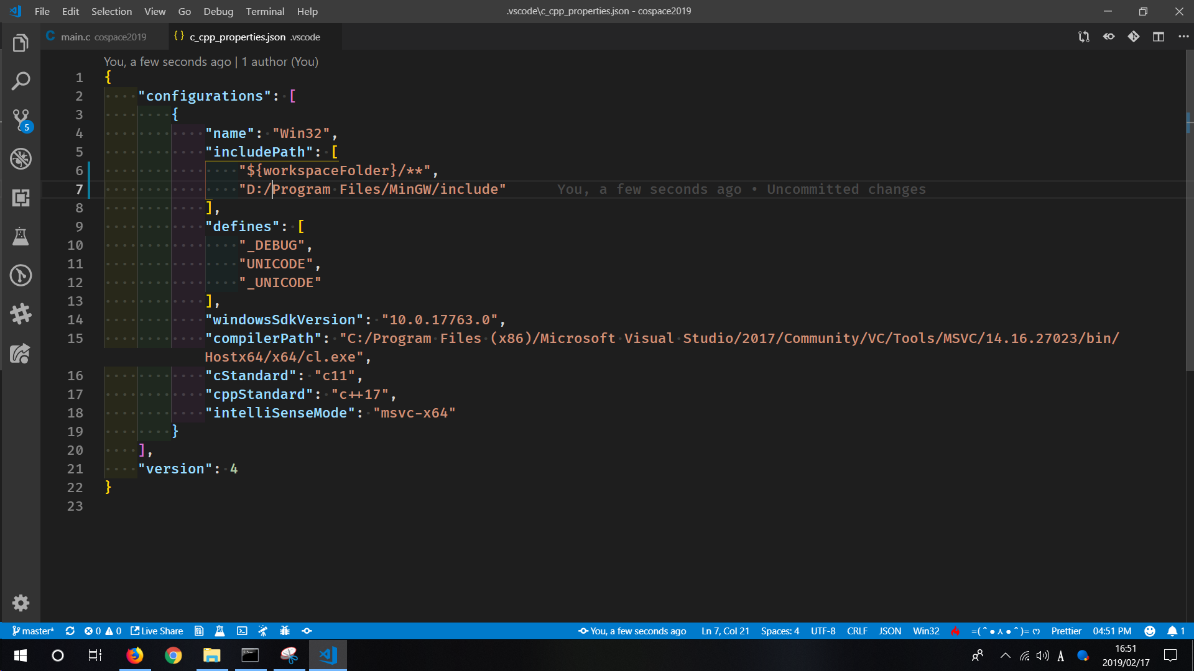Open the Debug menu
Viewport: 1194px width, 671px height.
pos(218,11)
